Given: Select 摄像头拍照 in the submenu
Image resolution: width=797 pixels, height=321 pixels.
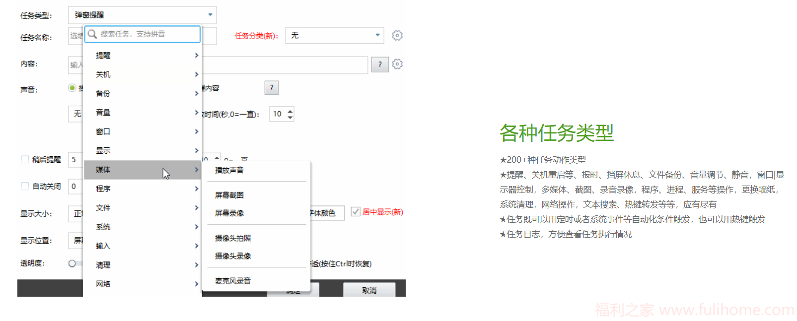Looking at the screenshot, I should point(233,238).
